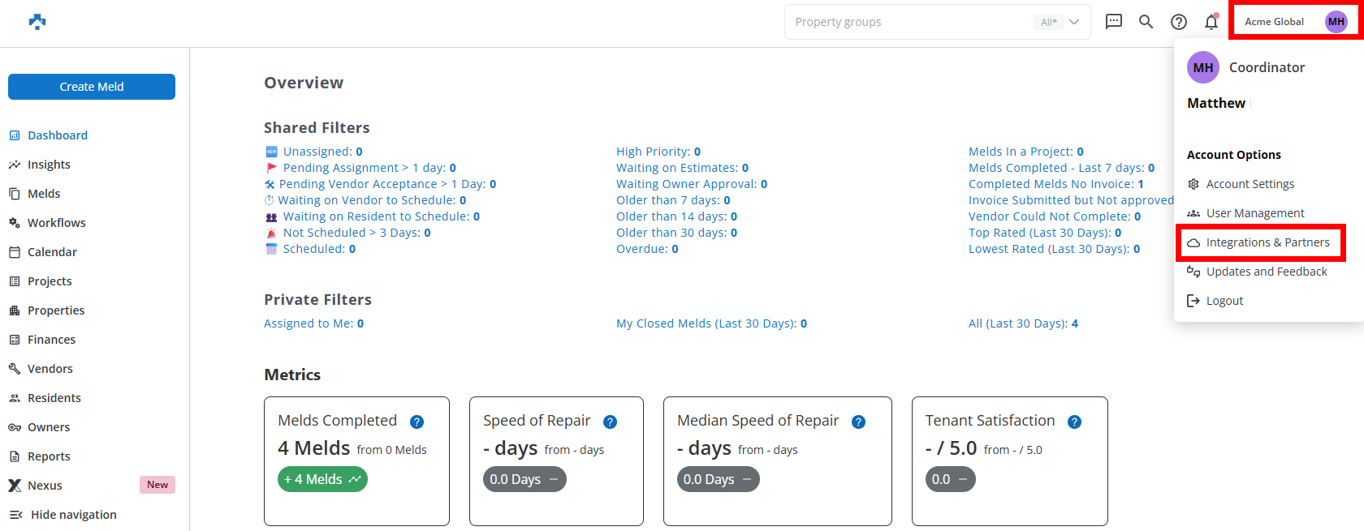This screenshot has height=531, width=1364.
Task: Open the chat messages icon
Action: coord(1114,22)
